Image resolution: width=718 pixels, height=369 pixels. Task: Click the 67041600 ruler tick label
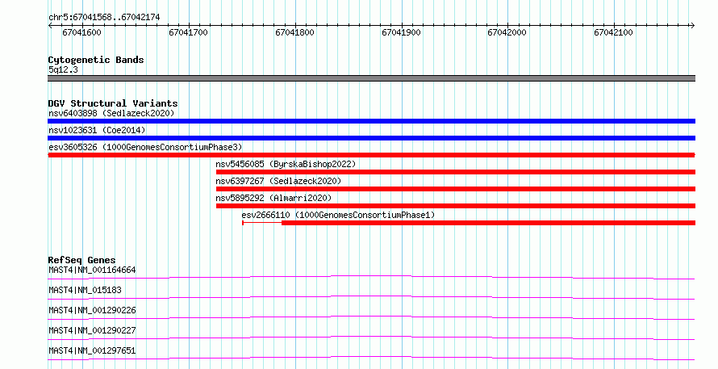[82, 32]
